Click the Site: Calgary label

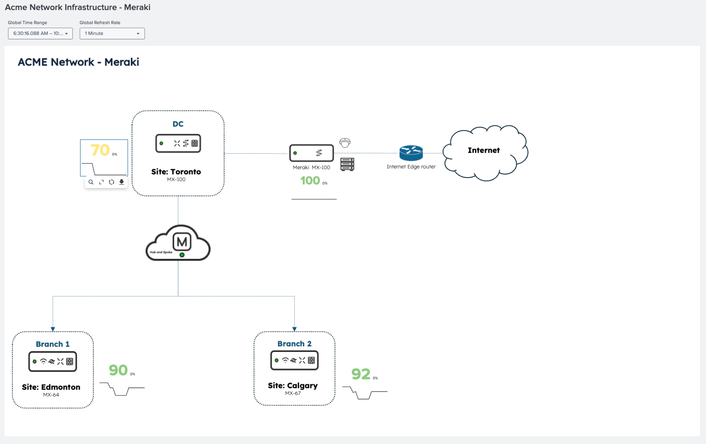293,386
